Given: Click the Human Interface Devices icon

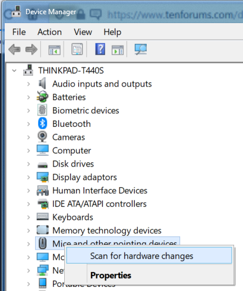Looking at the screenshot, I should pyautogui.click(x=43, y=191).
